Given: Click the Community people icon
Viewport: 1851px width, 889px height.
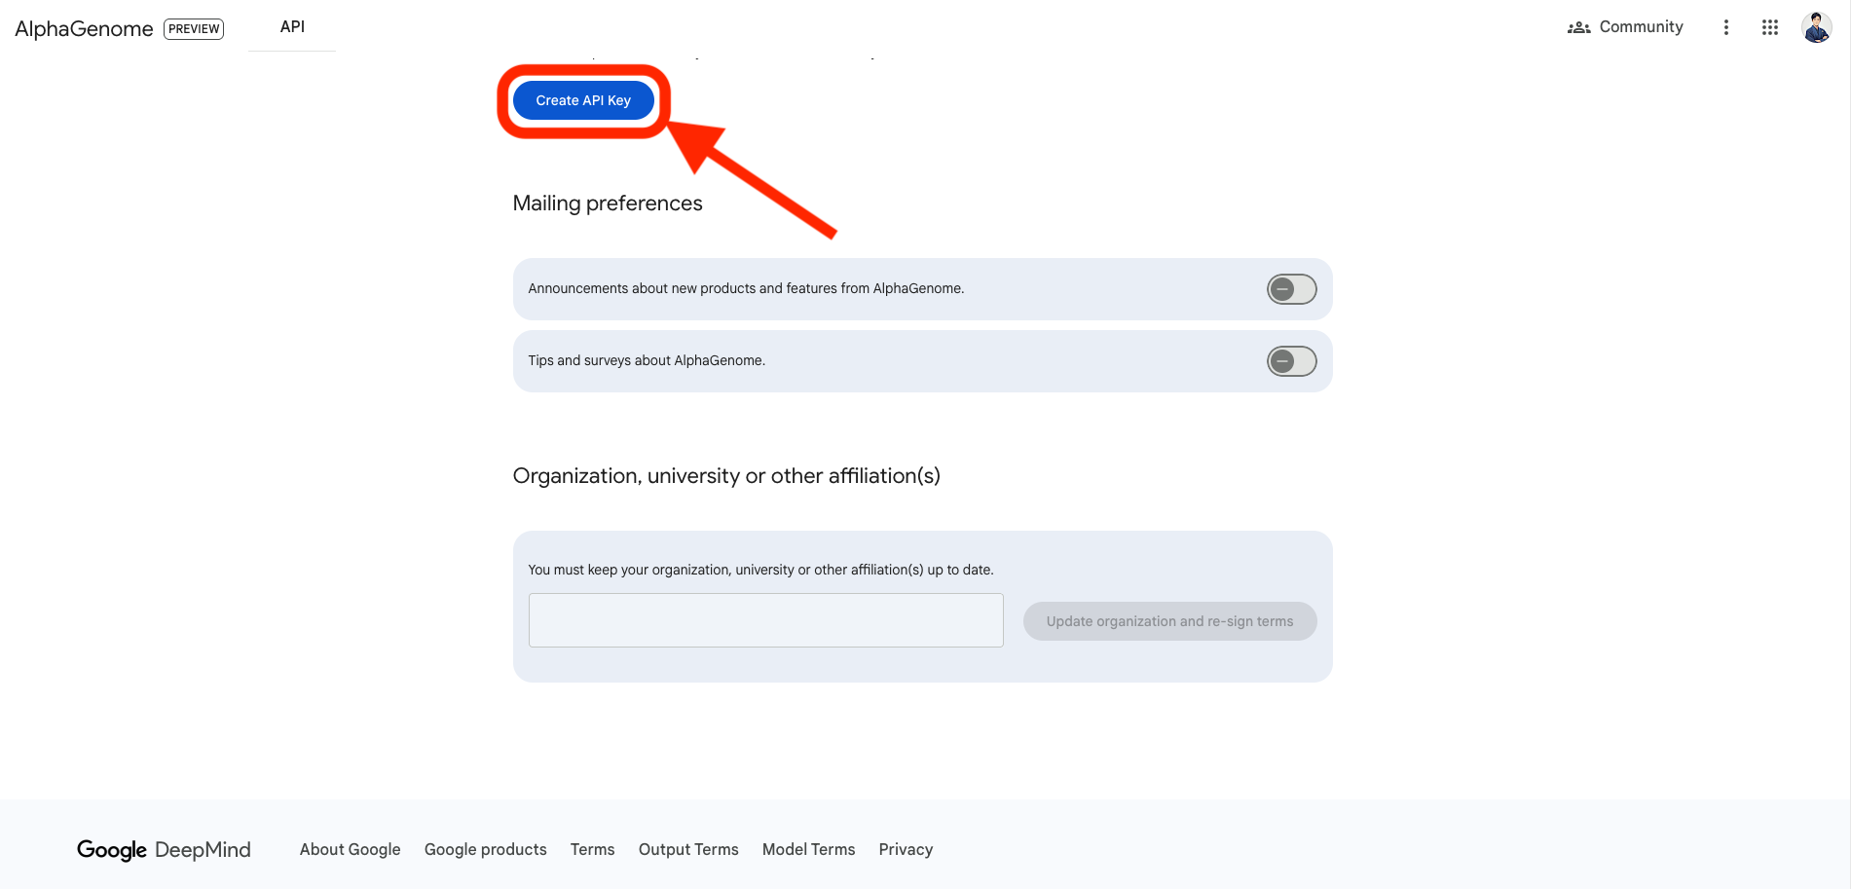Looking at the screenshot, I should tap(1578, 27).
